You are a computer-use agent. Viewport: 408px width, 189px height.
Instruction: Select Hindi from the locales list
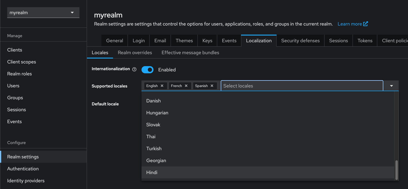[x=152, y=172]
